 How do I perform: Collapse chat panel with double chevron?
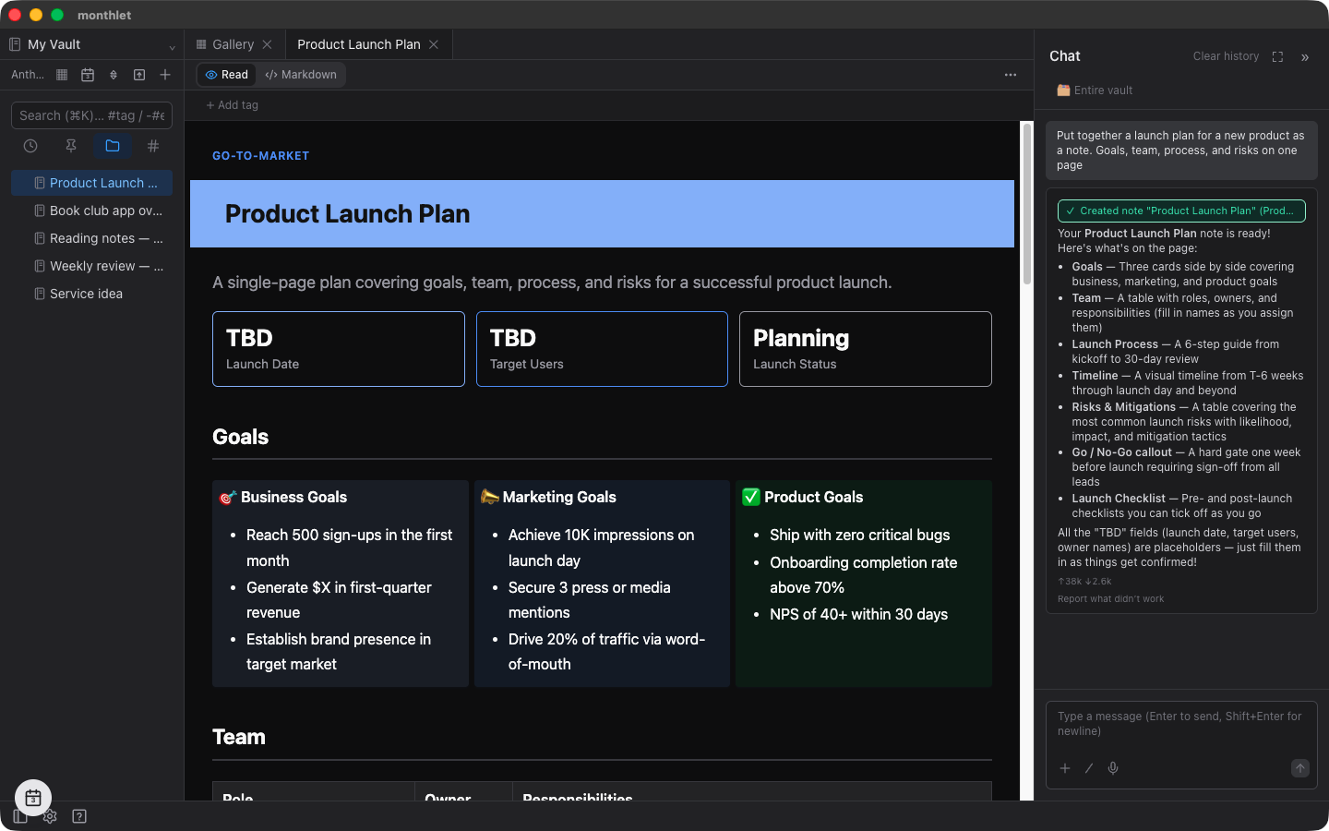click(1305, 57)
